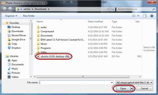Click the New folder button
Viewport: 158px width, 95px height.
[29, 16]
